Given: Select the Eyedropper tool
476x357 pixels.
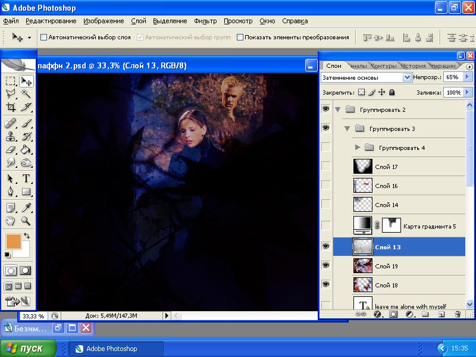Looking at the screenshot, I should coord(26,207).
